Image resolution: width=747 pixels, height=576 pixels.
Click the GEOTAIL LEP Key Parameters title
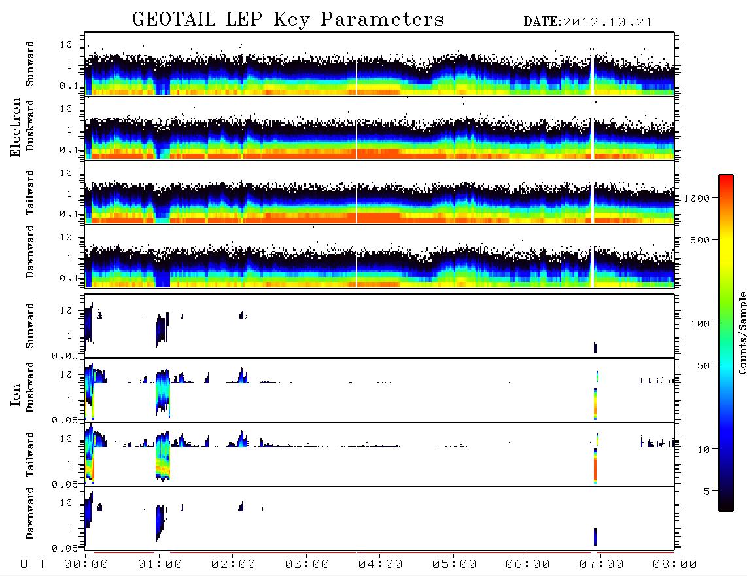click(288, 20)
